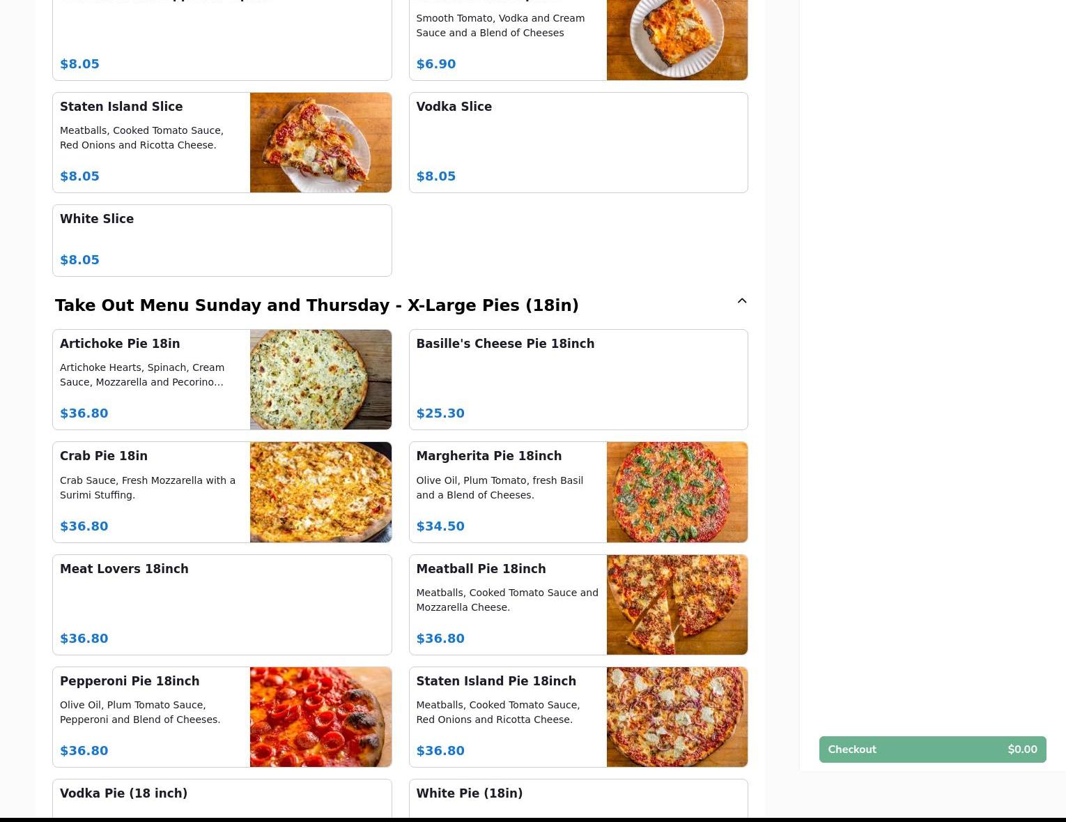Viewport: 1066px width, 822px height.
Task: Click the 'Artichoke Hearts, Spinach, Cream Sauce' description
Action: point(142,375)
